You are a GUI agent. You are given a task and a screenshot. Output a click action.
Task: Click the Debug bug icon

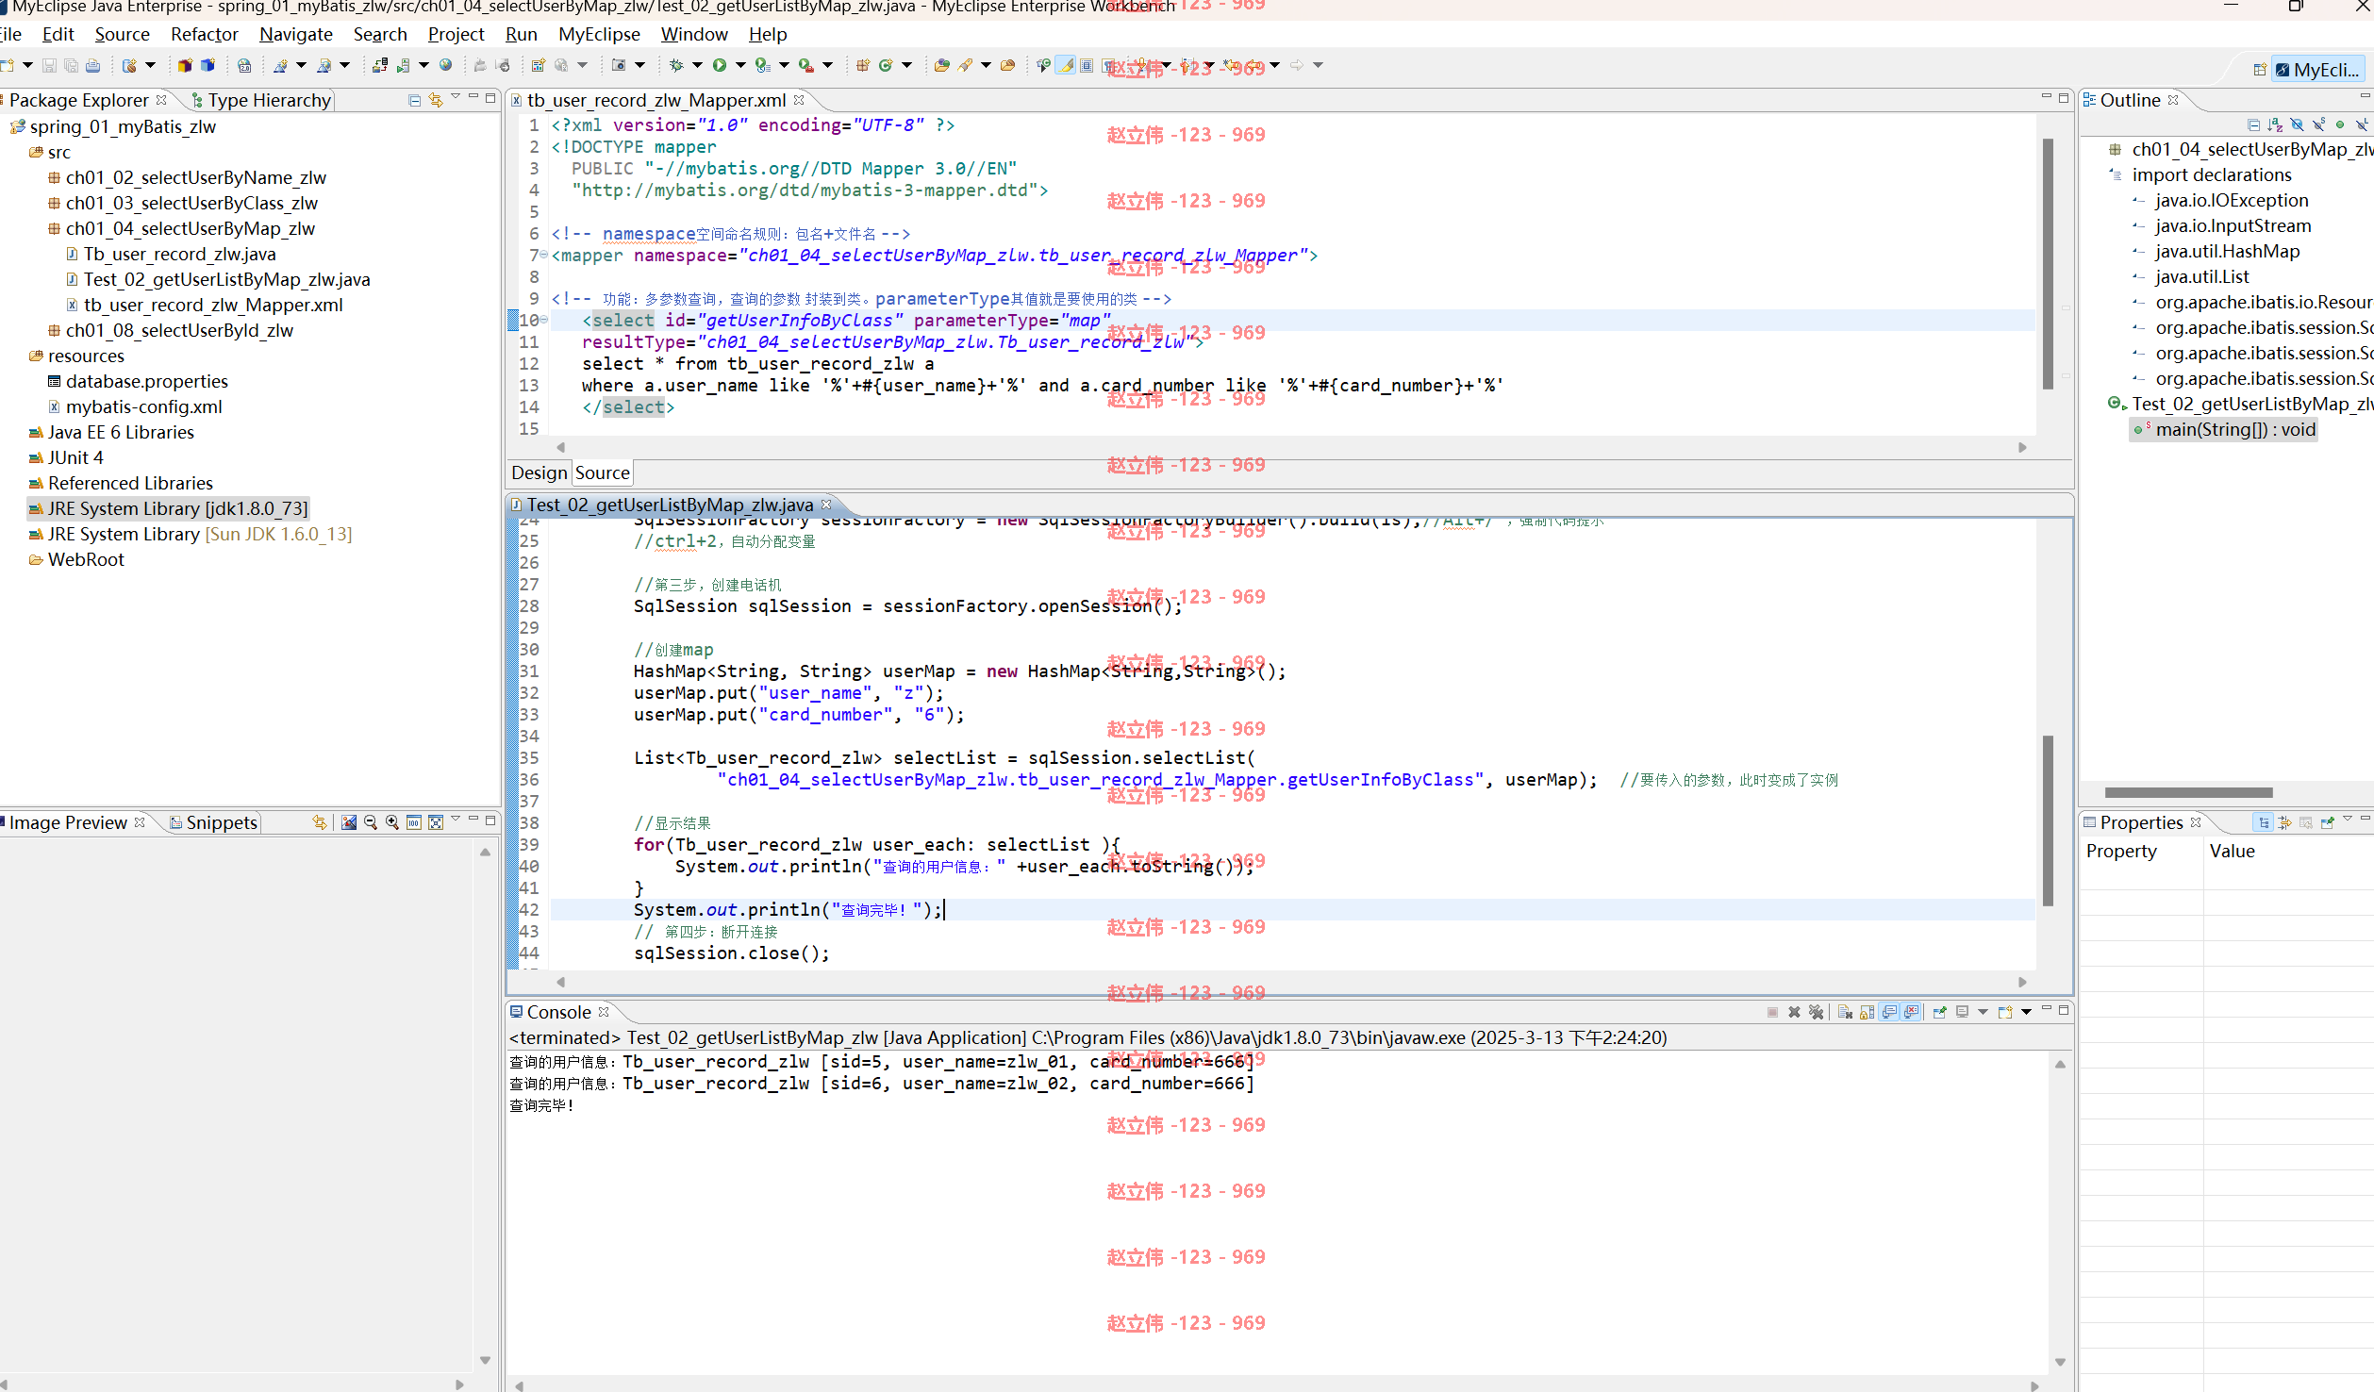pos(676,65)
